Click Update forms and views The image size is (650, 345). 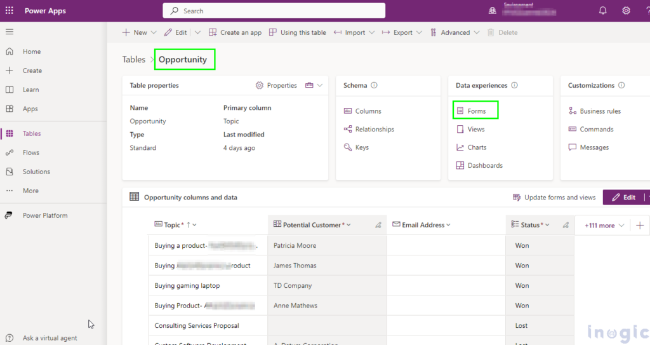point(554,197)
